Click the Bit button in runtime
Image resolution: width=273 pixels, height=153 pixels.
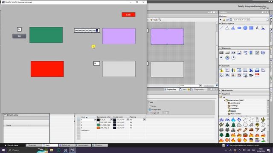pyautogui.click(x=19, y=36)
